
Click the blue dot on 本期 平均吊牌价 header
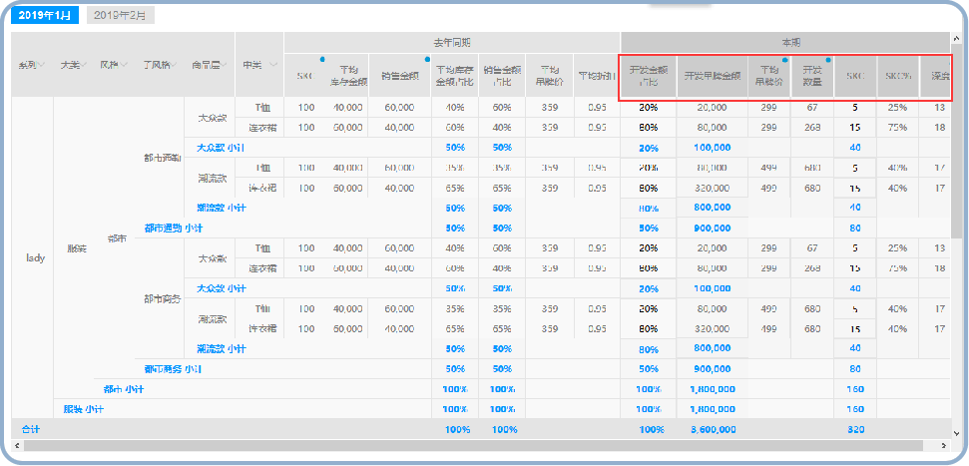click(x=784, y=60)
